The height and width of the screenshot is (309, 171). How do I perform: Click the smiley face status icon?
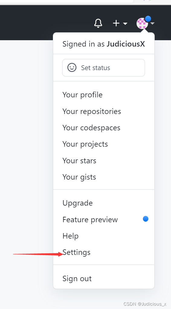pyautogui.click(x=72, y=68)
